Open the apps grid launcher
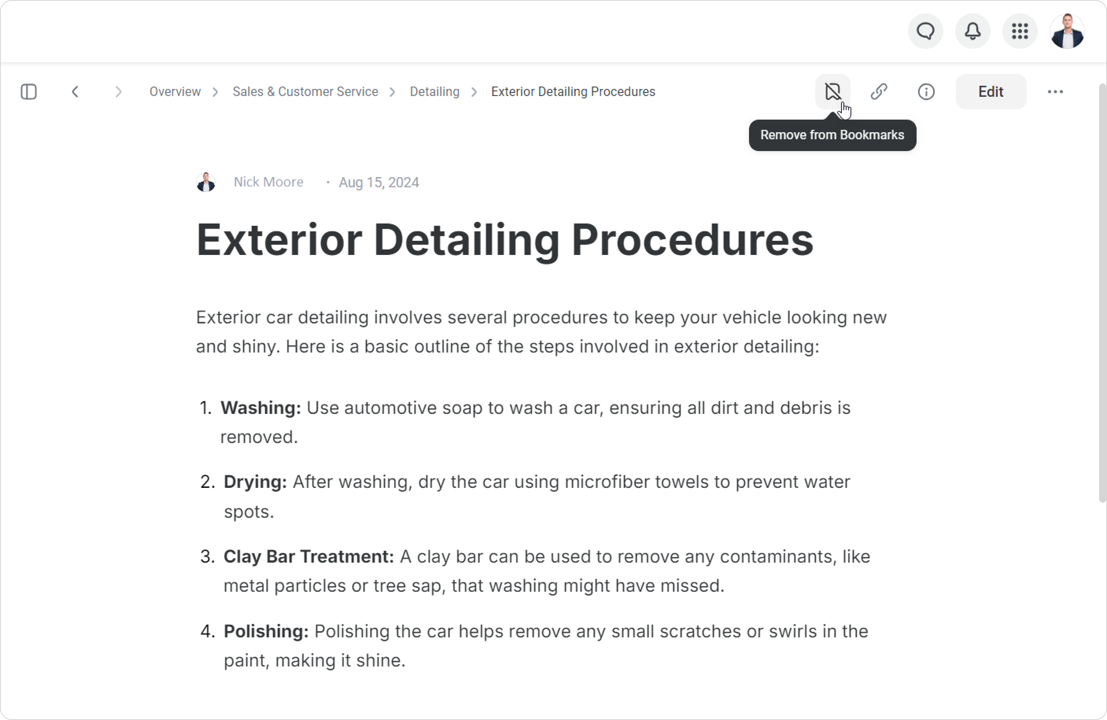This screenshot has height=720, width=1107. tap(1020, 31)
